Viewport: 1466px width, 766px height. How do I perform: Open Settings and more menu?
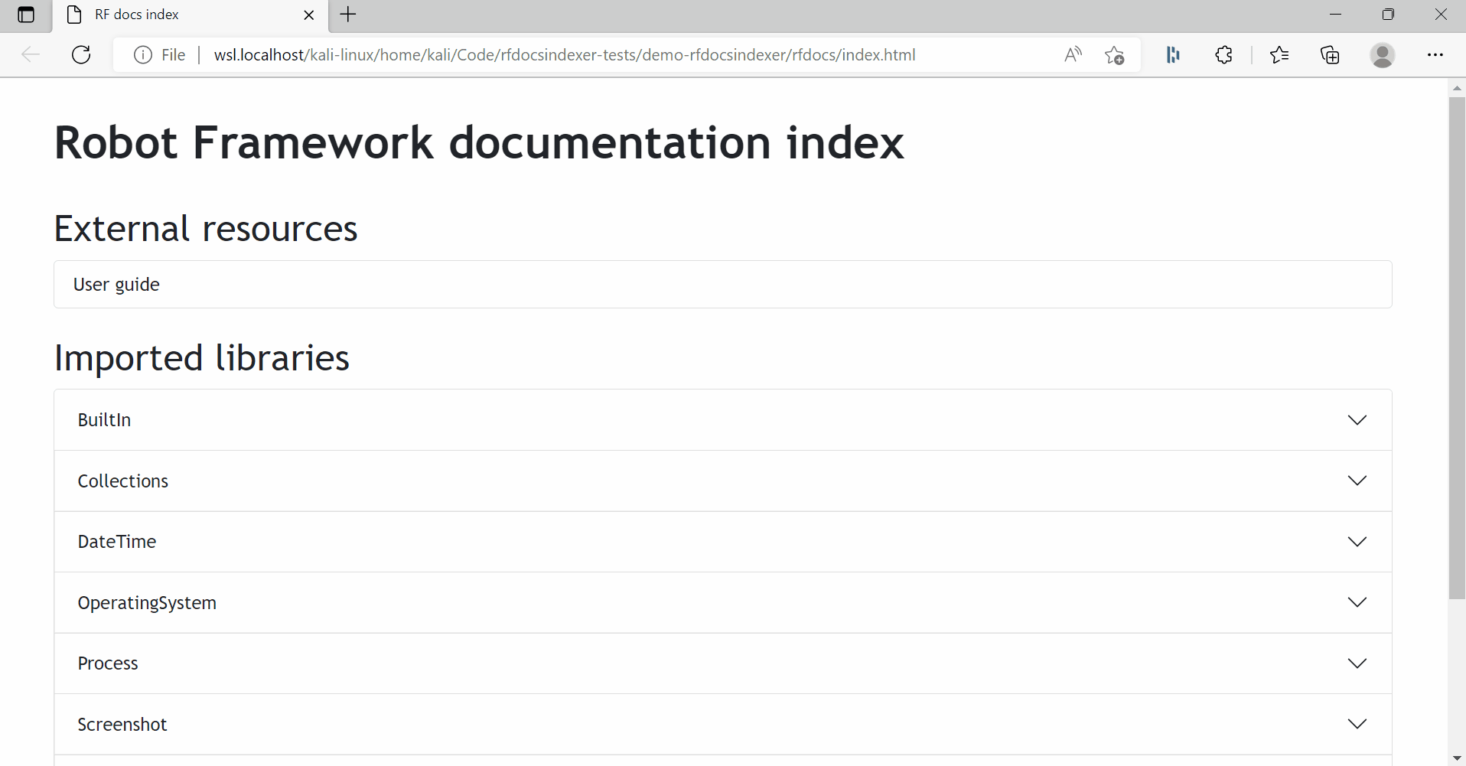coord(1436,54)
